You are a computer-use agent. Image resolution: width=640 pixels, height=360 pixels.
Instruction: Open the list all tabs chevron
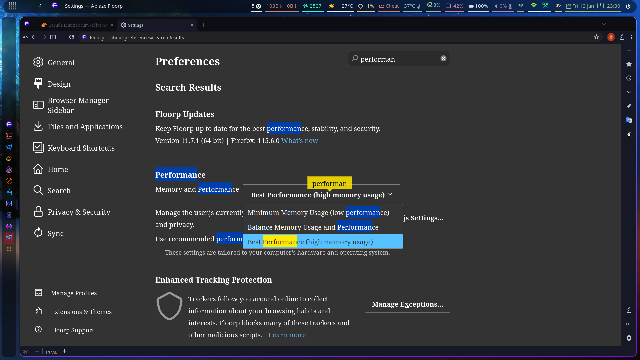coord(604,24)
